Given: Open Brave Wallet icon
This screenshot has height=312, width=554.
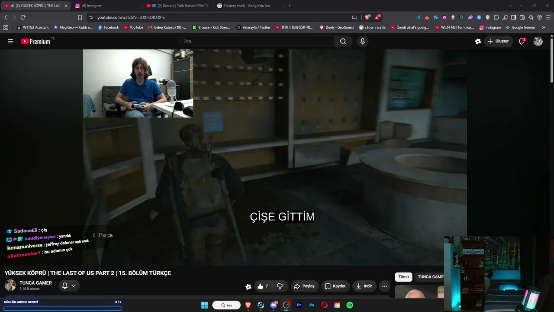Looking at the screenshot, I should point(522,17).
